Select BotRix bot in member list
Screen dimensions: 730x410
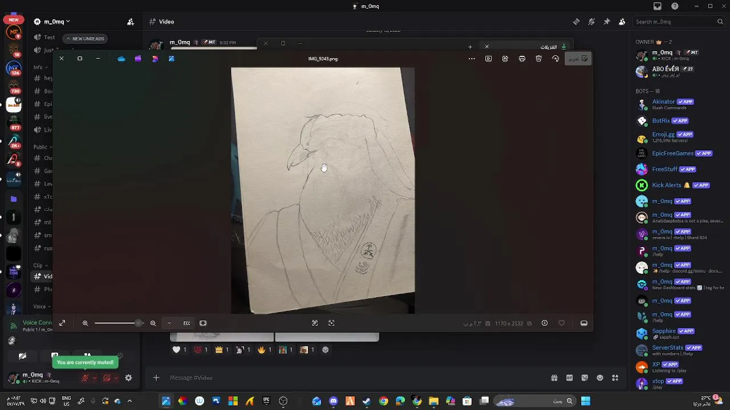(x=679, y=121)
